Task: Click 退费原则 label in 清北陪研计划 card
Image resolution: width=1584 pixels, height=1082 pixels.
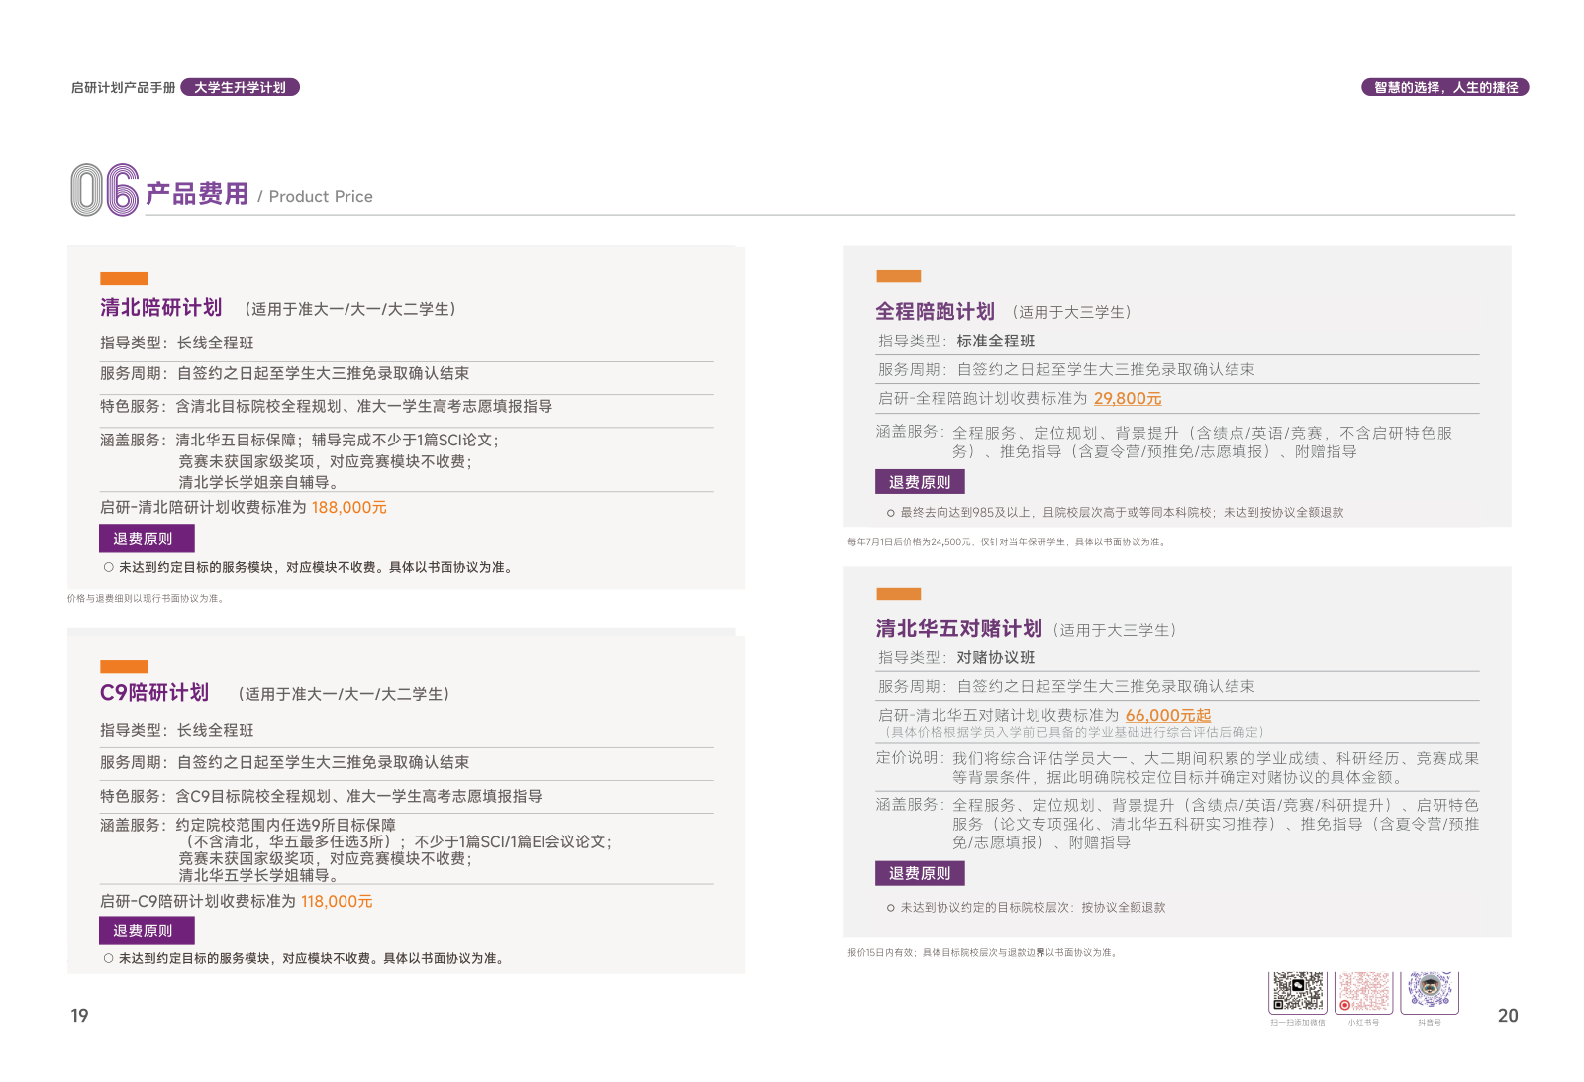Action: pyautogui.click(x=147, y=539)
